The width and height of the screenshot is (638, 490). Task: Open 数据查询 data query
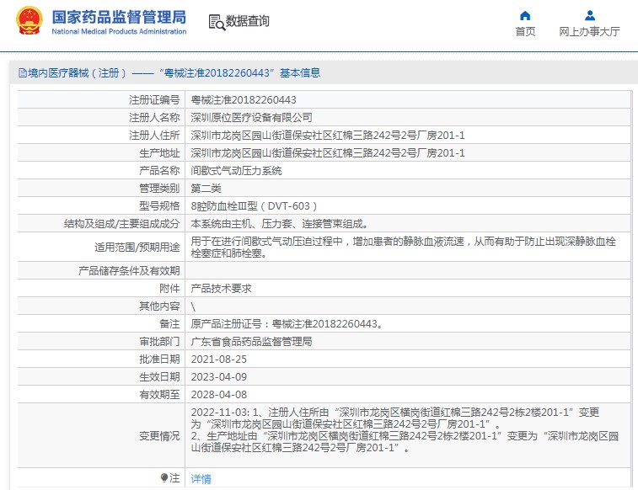pyautogui.click(x=248, y=21)
